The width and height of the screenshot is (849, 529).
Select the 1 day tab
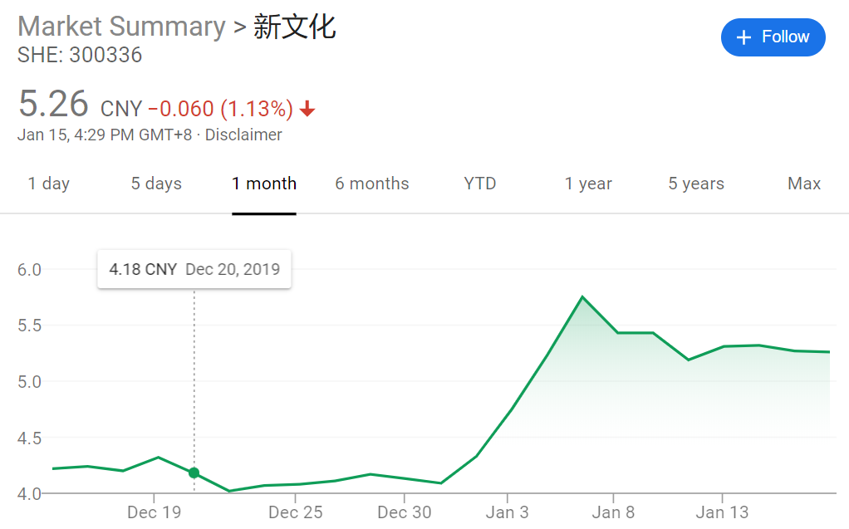[49, 184]
